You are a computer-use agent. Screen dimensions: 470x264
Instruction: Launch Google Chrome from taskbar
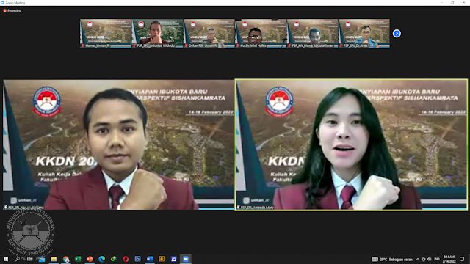click(66, 259)
